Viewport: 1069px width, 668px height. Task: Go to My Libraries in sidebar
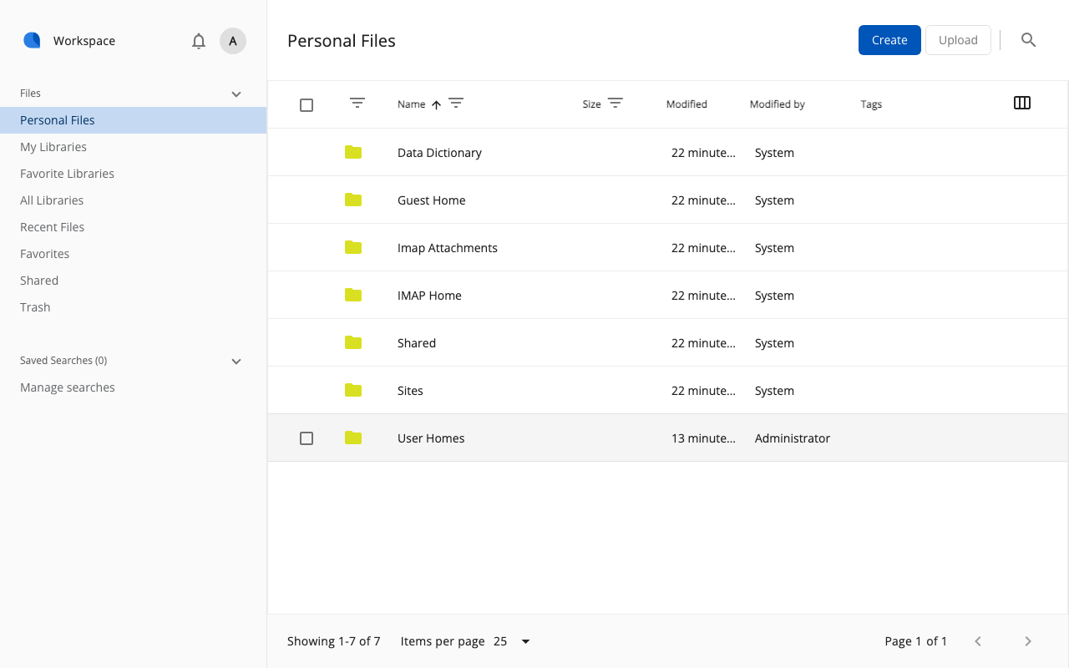(53, 147)
